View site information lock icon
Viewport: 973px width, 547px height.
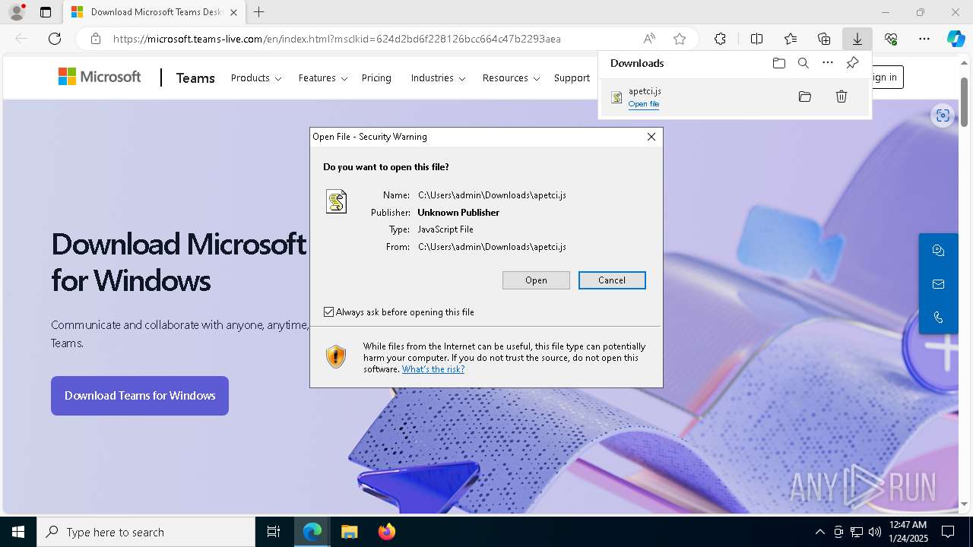point(96,39)
